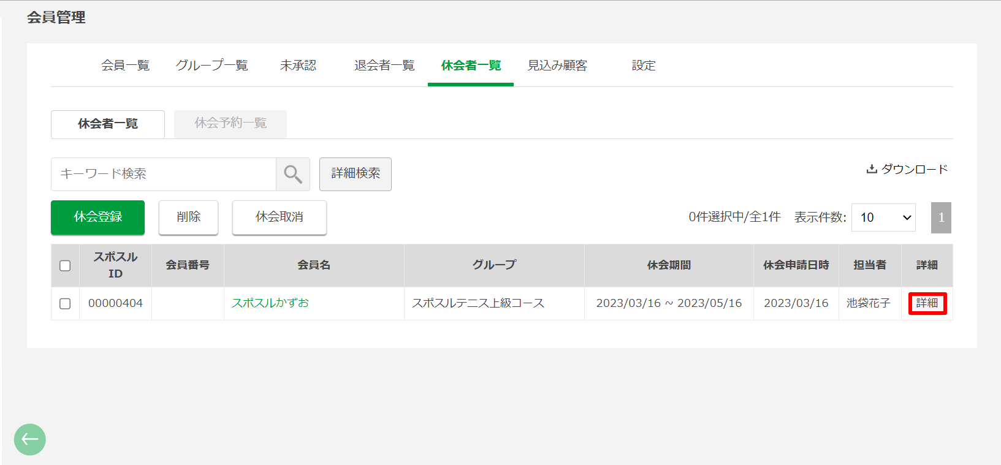The width and height of the screenshot is (1001, 465).
Task: Open 詳細 for スポスルかずお row
Action: click(927, 303)
